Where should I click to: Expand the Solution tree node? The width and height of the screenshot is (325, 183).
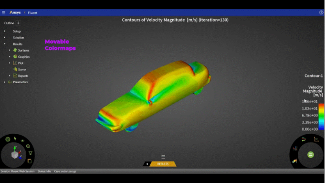point(5,38)
